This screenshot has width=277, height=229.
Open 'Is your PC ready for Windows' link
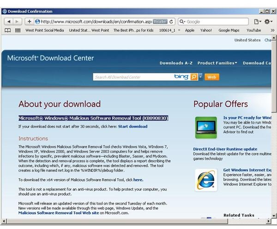click(x=247, y=118)
